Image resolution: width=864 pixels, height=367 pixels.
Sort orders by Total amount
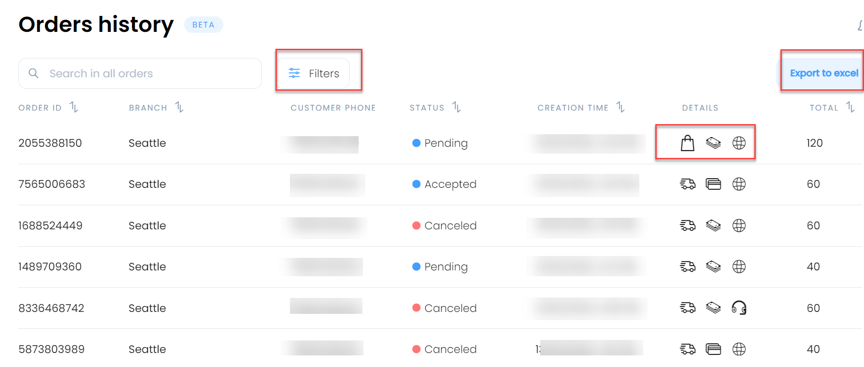(850, 107)
